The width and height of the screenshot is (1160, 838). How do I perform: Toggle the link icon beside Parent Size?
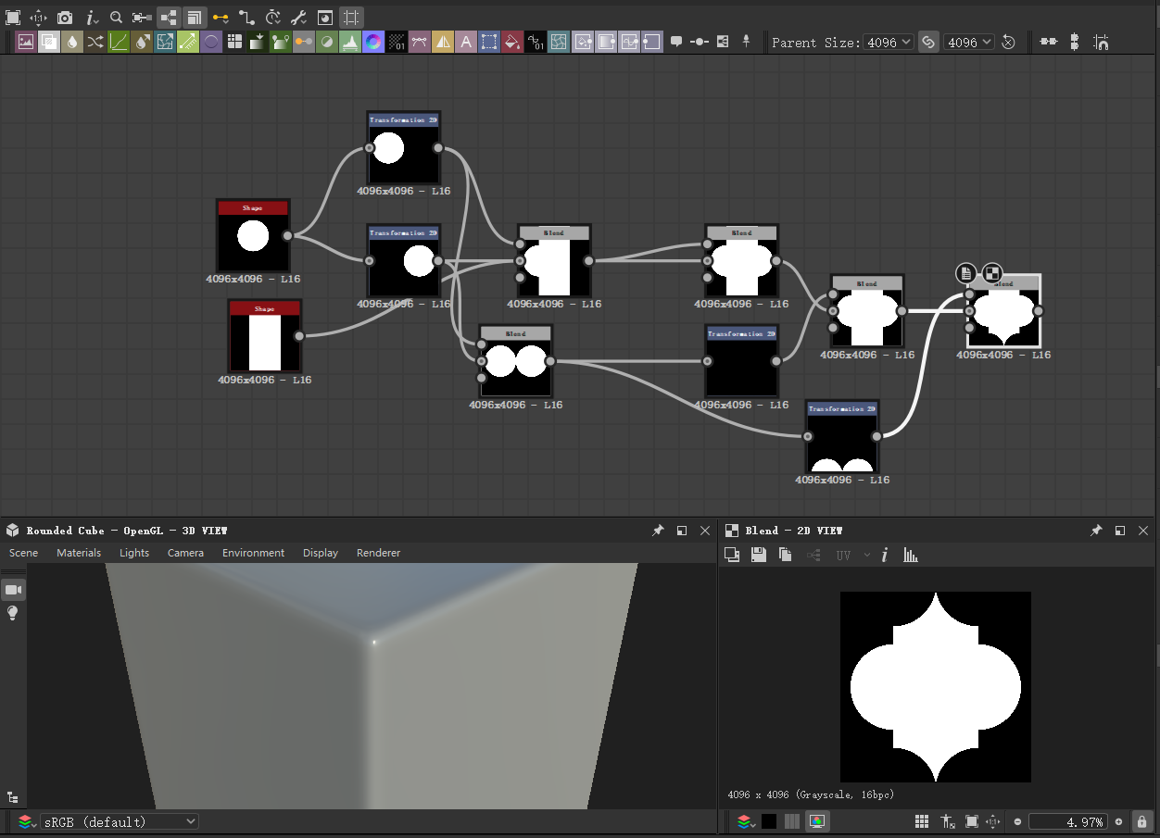tap(928, 42)
